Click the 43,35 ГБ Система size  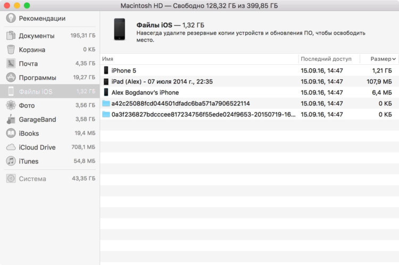84,178
